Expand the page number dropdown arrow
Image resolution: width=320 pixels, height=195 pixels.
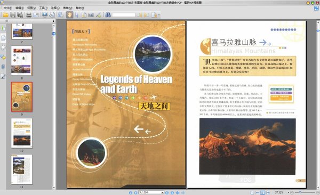tap(163, 192)
